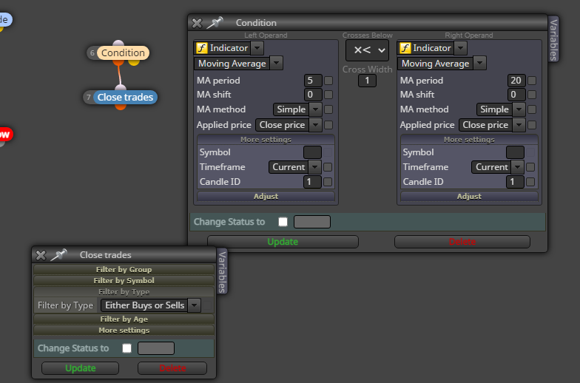Open right operand Indicator type dropdown
The width and height of the screenshot is (580, 383).
[460, 48]
